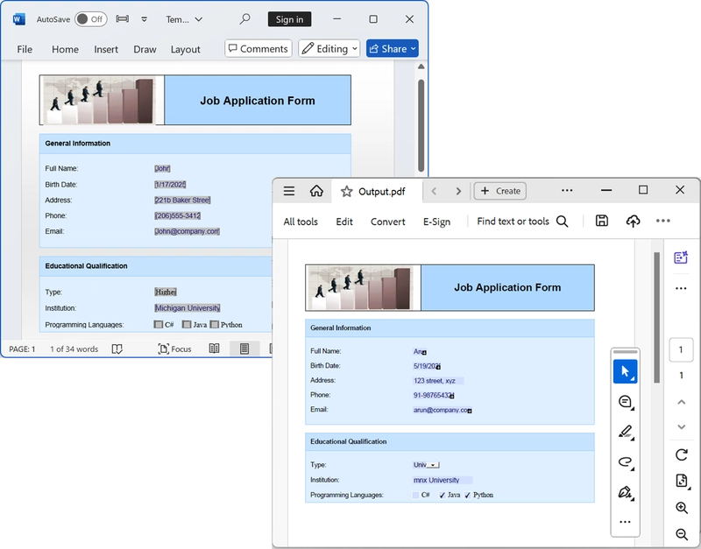Open the hamburger menu in Acrobat
701x549 pixels.
click(x=289, y=191)
